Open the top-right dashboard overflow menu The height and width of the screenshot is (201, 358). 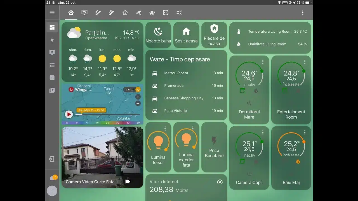303,13
